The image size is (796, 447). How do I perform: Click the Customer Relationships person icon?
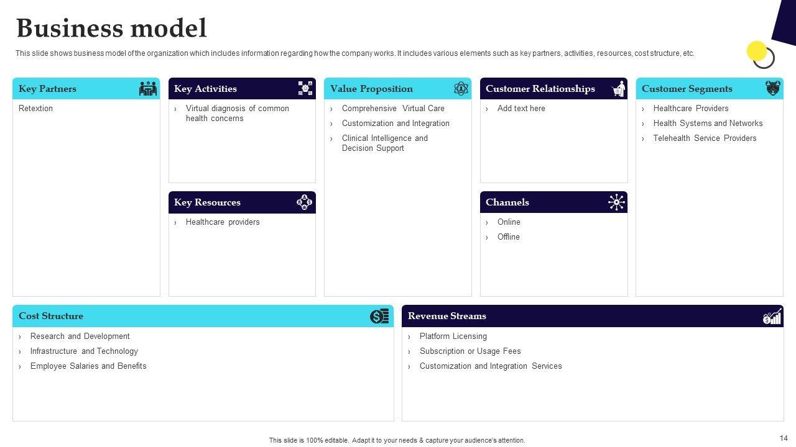point(618,89)
